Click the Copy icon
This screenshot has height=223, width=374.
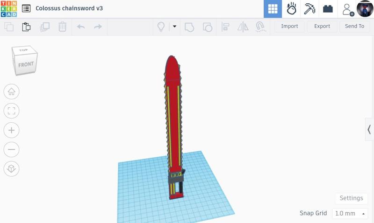[9, 27]
